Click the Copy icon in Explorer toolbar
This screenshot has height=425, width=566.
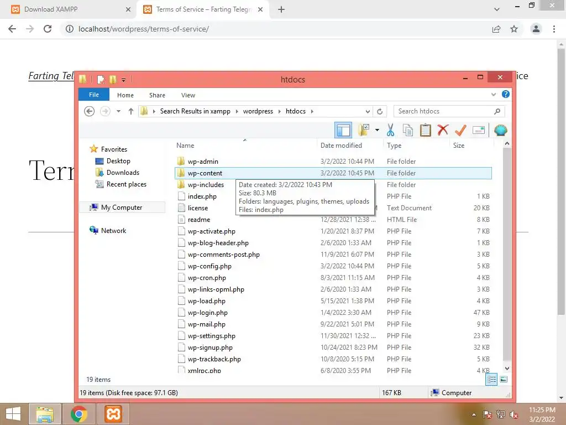tap(408, 130)
